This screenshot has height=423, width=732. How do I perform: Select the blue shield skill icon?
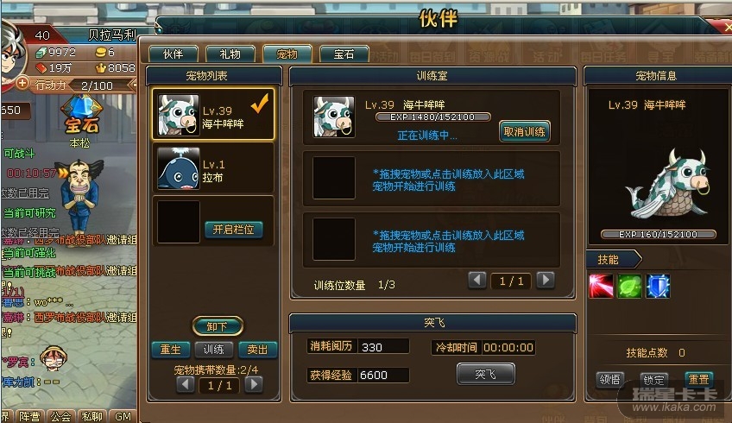[659, 287]
